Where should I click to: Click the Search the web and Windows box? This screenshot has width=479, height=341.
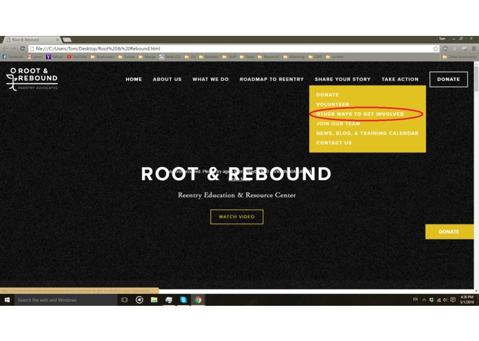pos(65,300)
